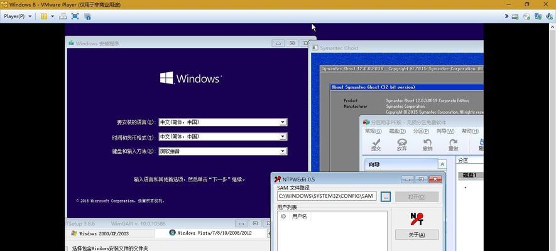Image resolution: width=556 pixels, height=251 pixels.
Task: Click the 打开(O) button in NTPWEdit
Action: [x=417, y=197]
